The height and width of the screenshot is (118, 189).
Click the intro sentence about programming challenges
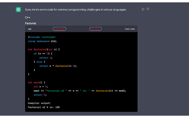click(76, 10)
